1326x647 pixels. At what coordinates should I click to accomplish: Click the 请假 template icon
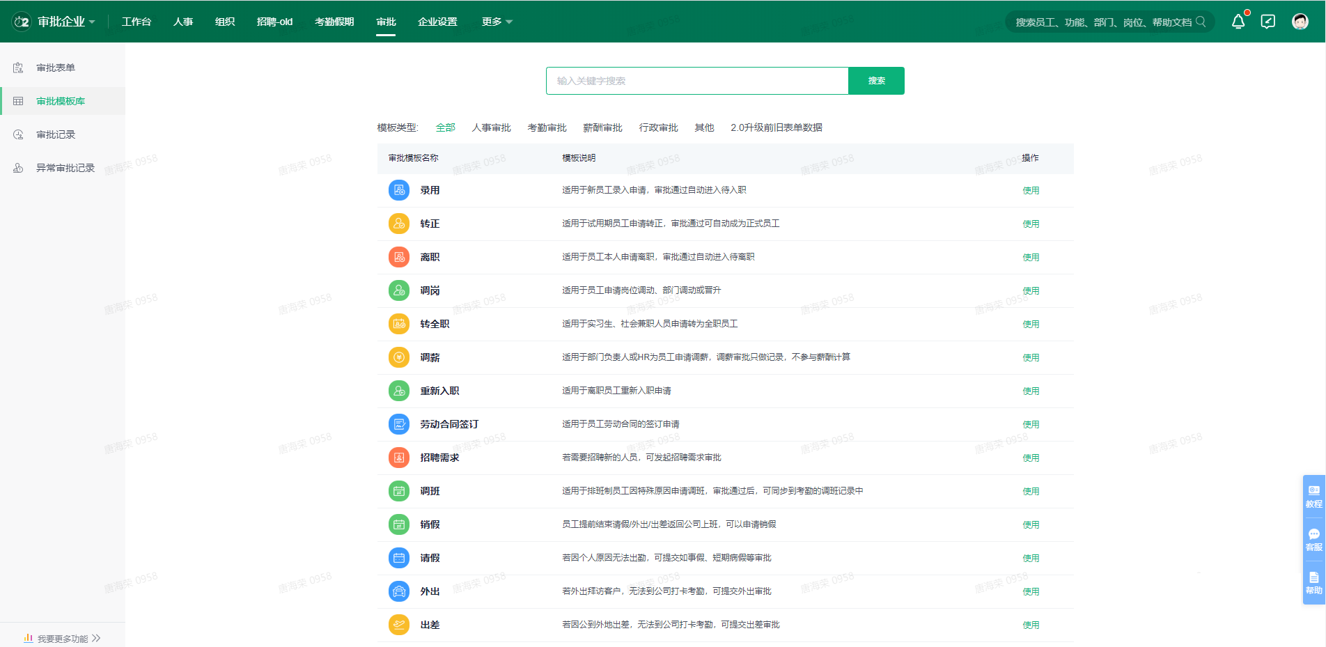399,558
